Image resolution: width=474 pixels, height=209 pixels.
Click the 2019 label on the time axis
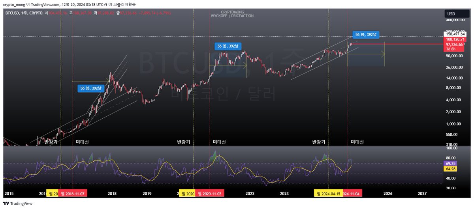coord(147,194)
